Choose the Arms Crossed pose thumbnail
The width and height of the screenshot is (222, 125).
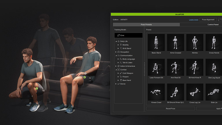[x=176, y=43]
